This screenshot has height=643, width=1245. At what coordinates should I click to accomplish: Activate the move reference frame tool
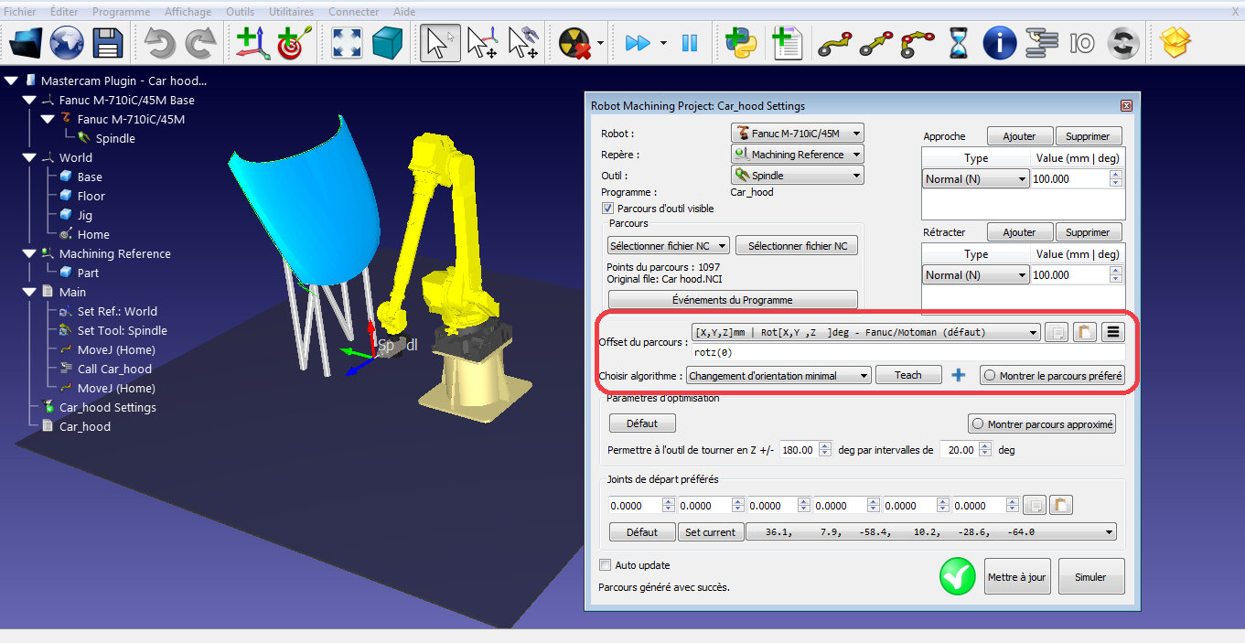(481, 43)
